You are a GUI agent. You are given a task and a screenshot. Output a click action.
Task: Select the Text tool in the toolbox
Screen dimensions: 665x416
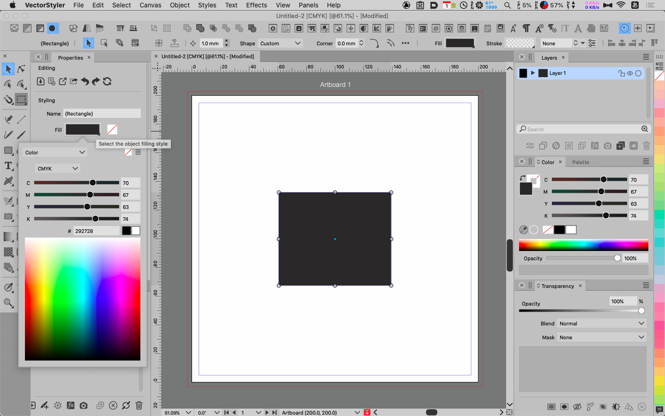(8, 166)
